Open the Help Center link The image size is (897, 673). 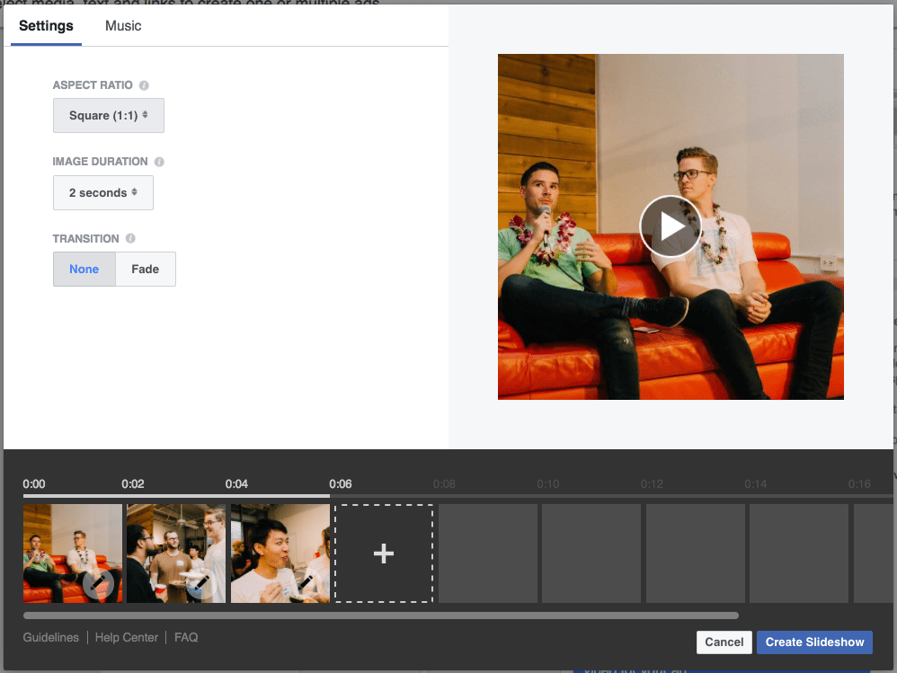[127, 638]
